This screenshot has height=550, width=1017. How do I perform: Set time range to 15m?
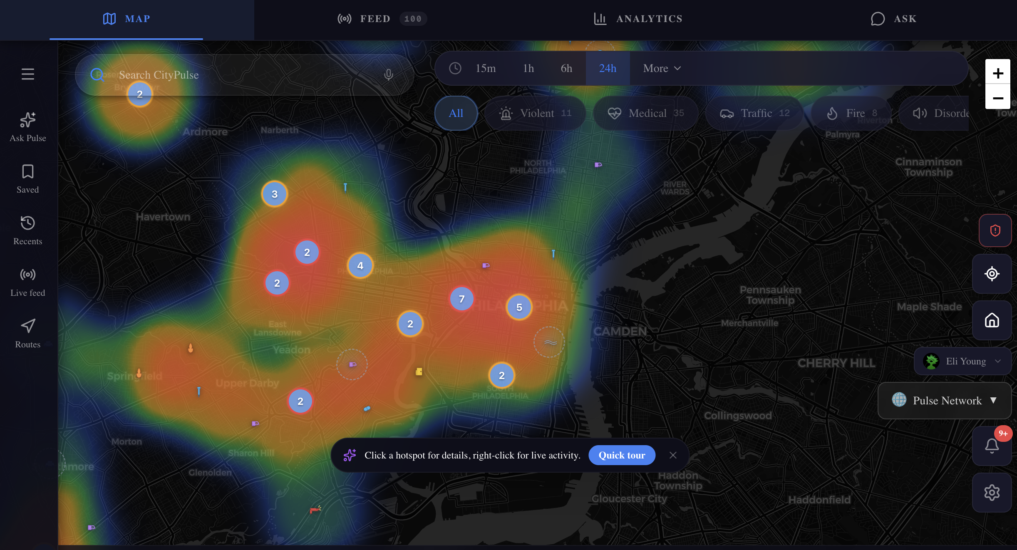[486, 68]
